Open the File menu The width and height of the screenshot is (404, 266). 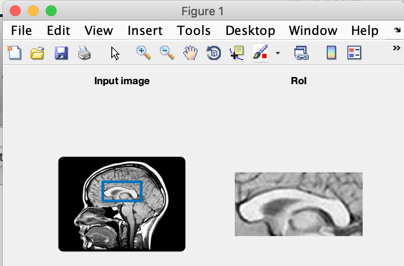(x=22, y=30)
